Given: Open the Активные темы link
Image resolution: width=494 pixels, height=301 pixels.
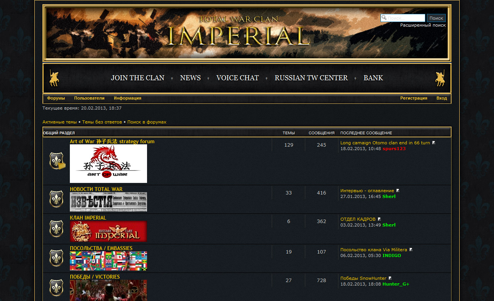Looking at the screenshot, I should pos(59,122).
